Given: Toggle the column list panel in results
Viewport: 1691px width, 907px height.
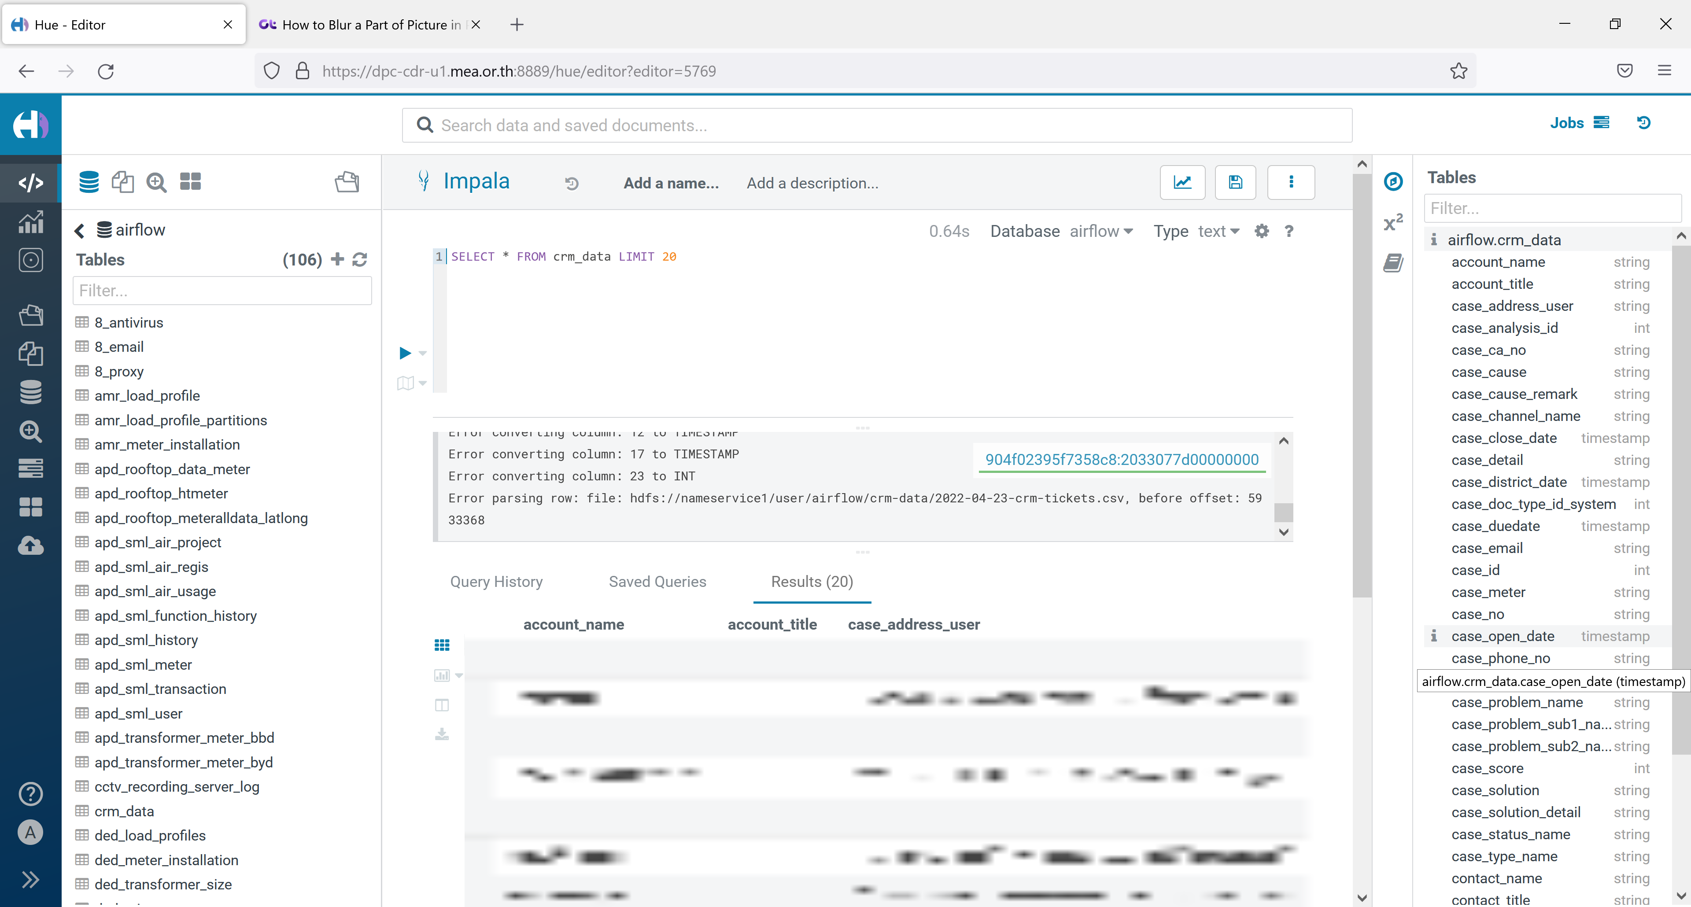Looking at the screenshot, I should click(x=442, y=705).
